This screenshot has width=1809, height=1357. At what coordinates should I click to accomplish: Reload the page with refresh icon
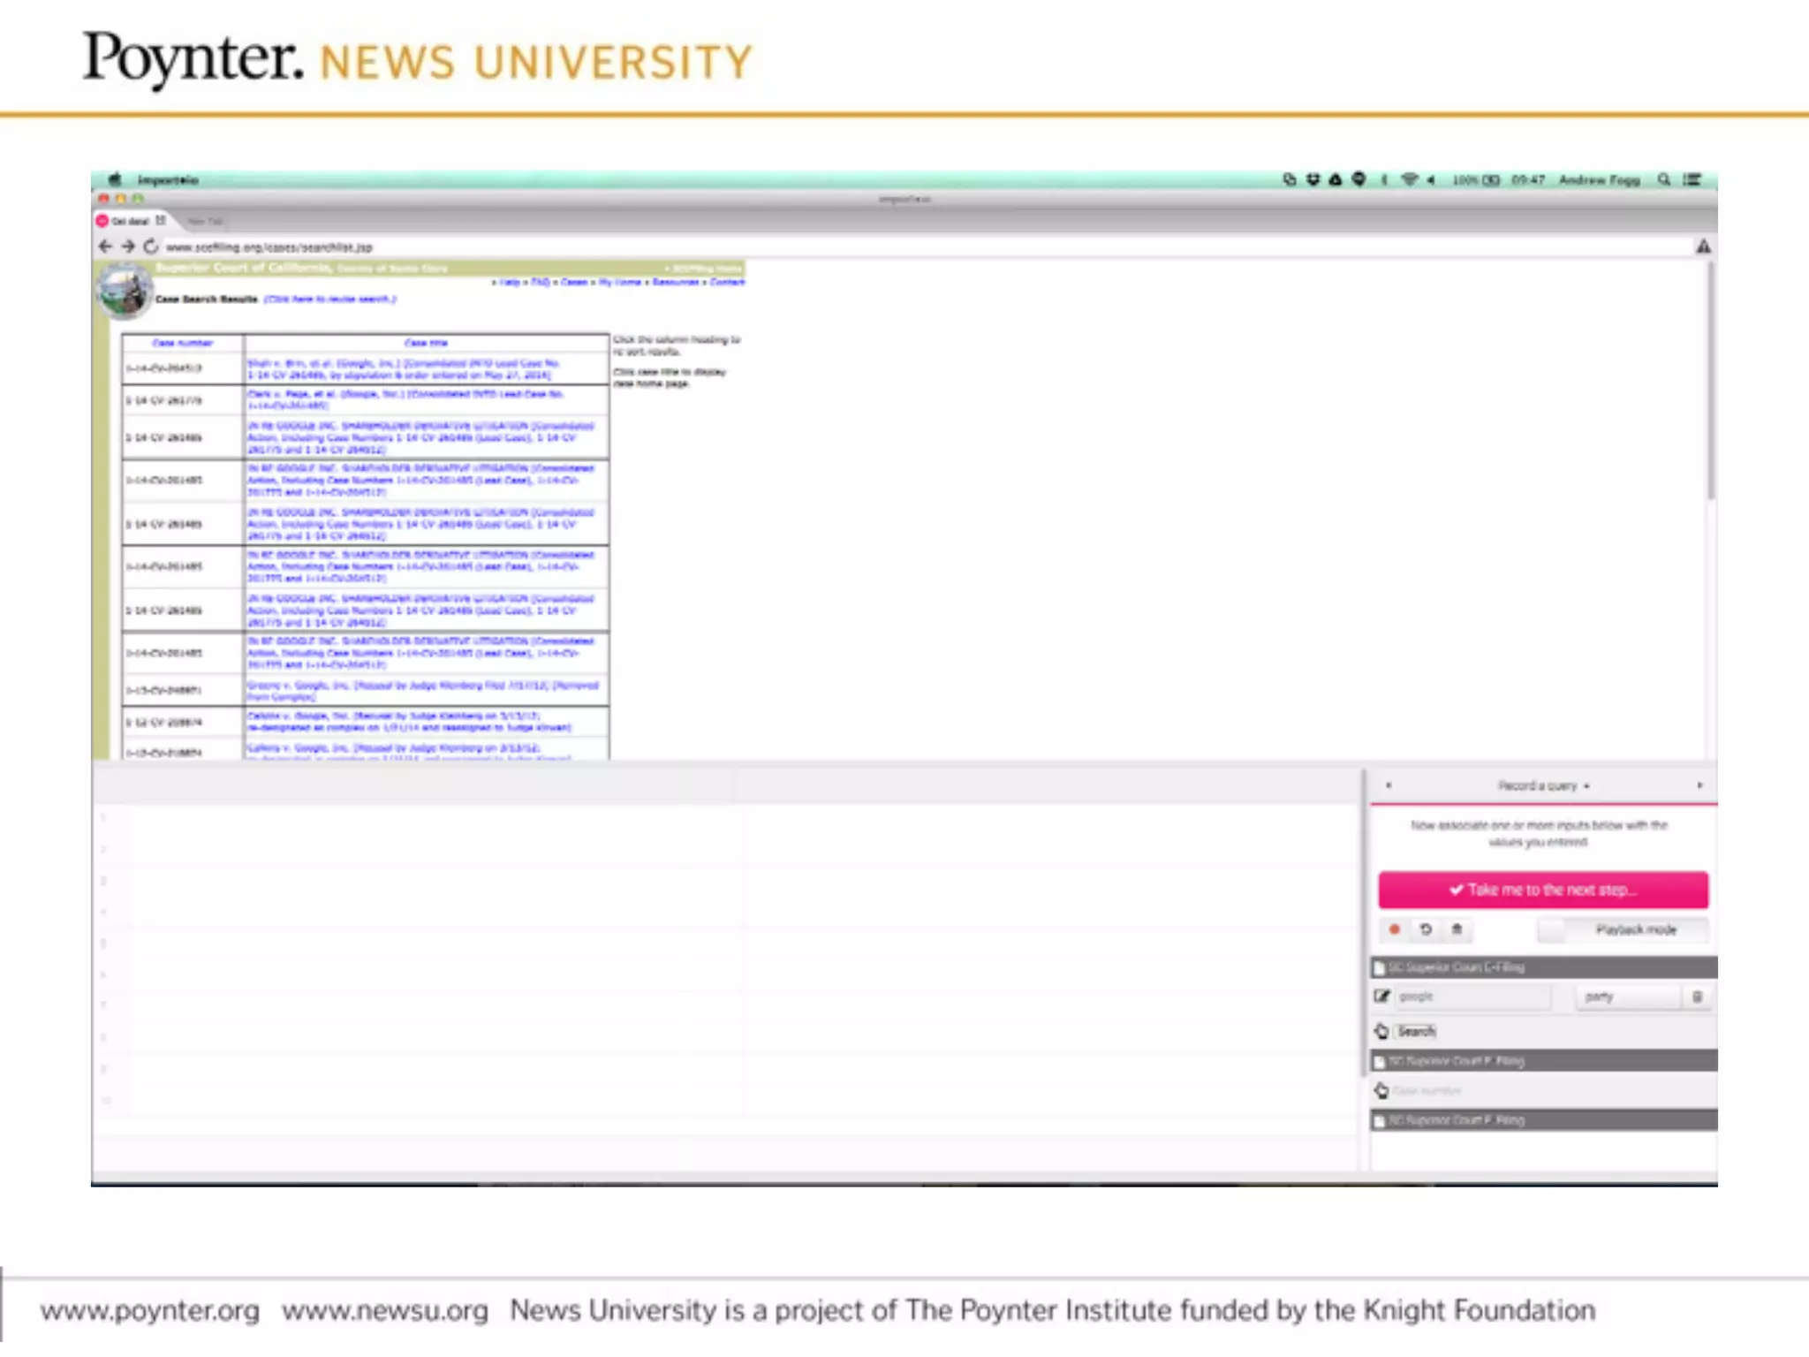pos(151,246)
